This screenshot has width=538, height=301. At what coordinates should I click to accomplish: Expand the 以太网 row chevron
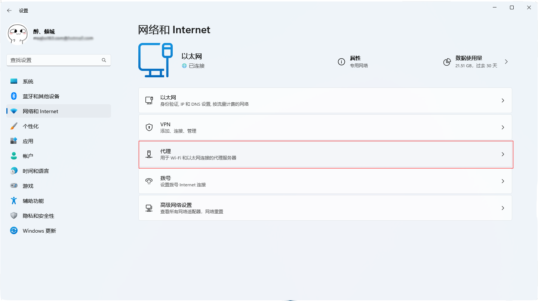[x=503, y=100]
